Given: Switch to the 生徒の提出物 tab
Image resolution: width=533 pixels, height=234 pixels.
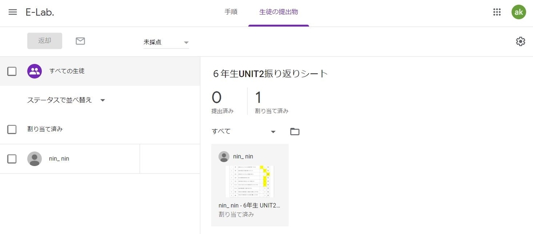Looking at the screenshot, I should [278, 12].
